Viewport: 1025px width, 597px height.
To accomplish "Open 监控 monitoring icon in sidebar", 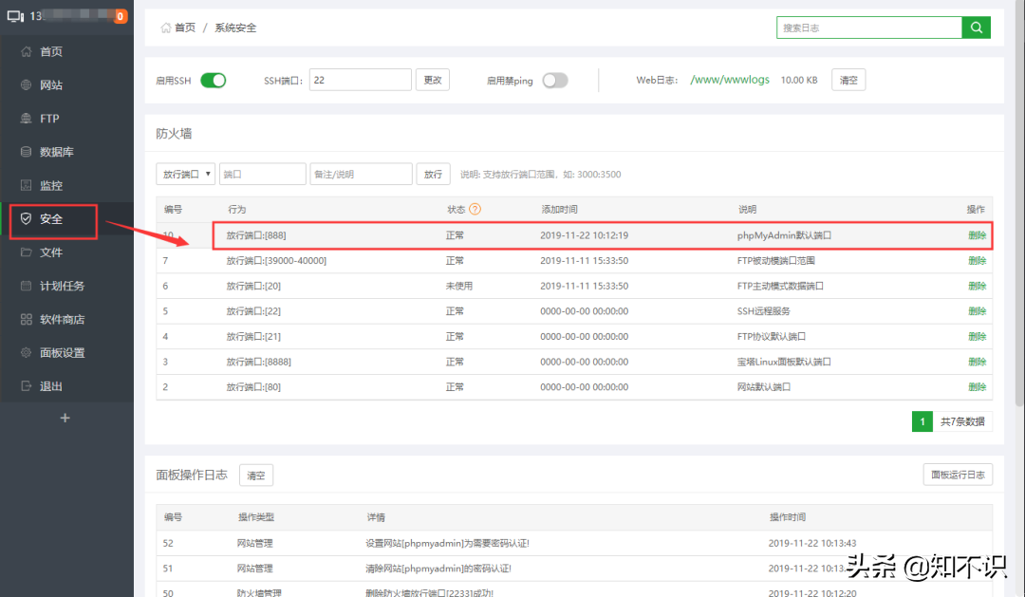I will tap(27, 186).
